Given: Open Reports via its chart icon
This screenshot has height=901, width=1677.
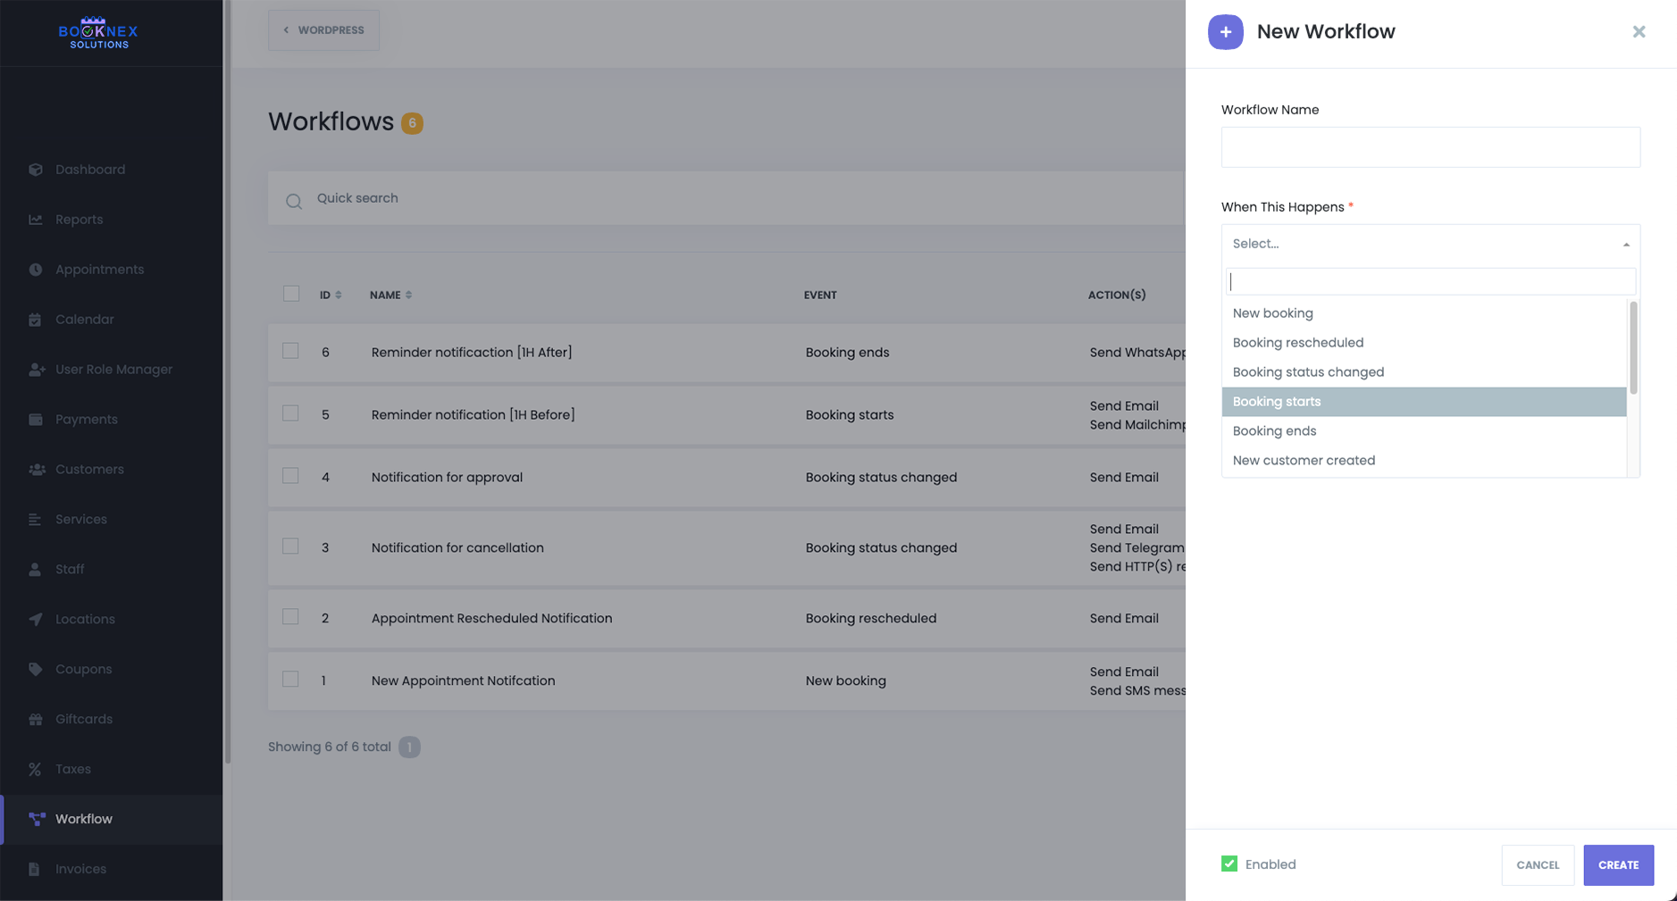Looking at the screenshot, I should 36,220.
